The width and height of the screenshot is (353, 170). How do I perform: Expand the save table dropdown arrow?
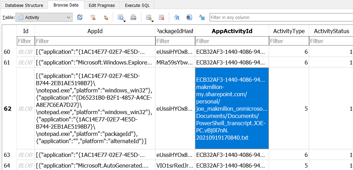point(124,21)
